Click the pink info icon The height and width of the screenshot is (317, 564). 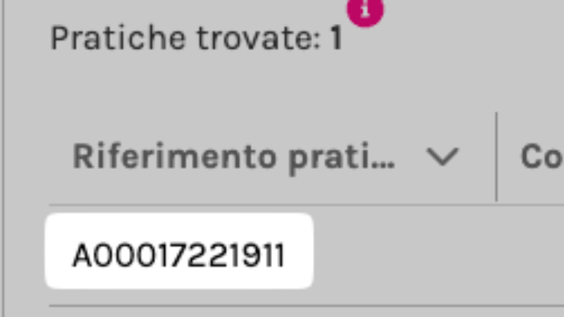tap(365, 9)
